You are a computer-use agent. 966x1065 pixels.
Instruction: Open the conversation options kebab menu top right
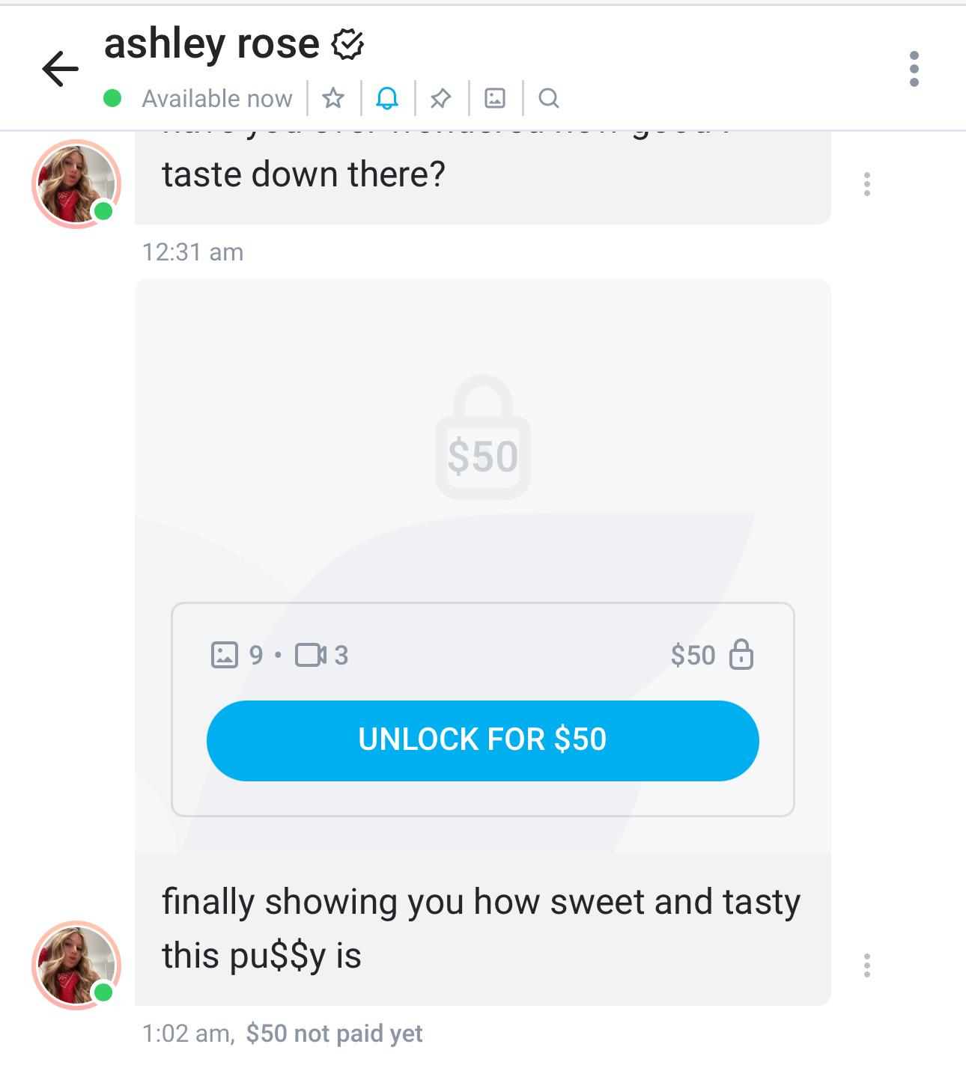(x=913, y=70)
